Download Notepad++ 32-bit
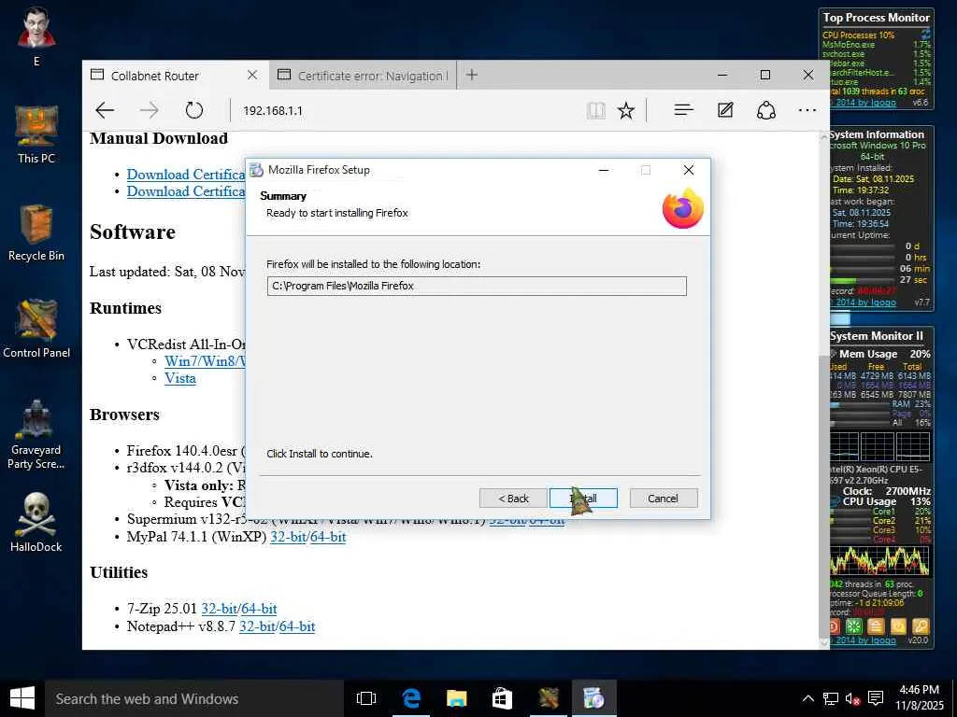Viewport: 957px width, 717px height. (x=257, y=626)
